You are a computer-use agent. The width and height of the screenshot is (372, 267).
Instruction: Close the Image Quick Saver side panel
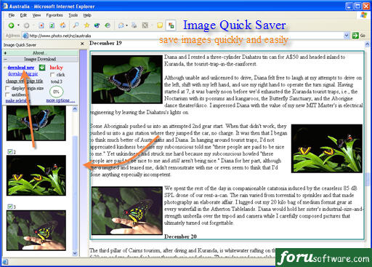pos(82,44)
